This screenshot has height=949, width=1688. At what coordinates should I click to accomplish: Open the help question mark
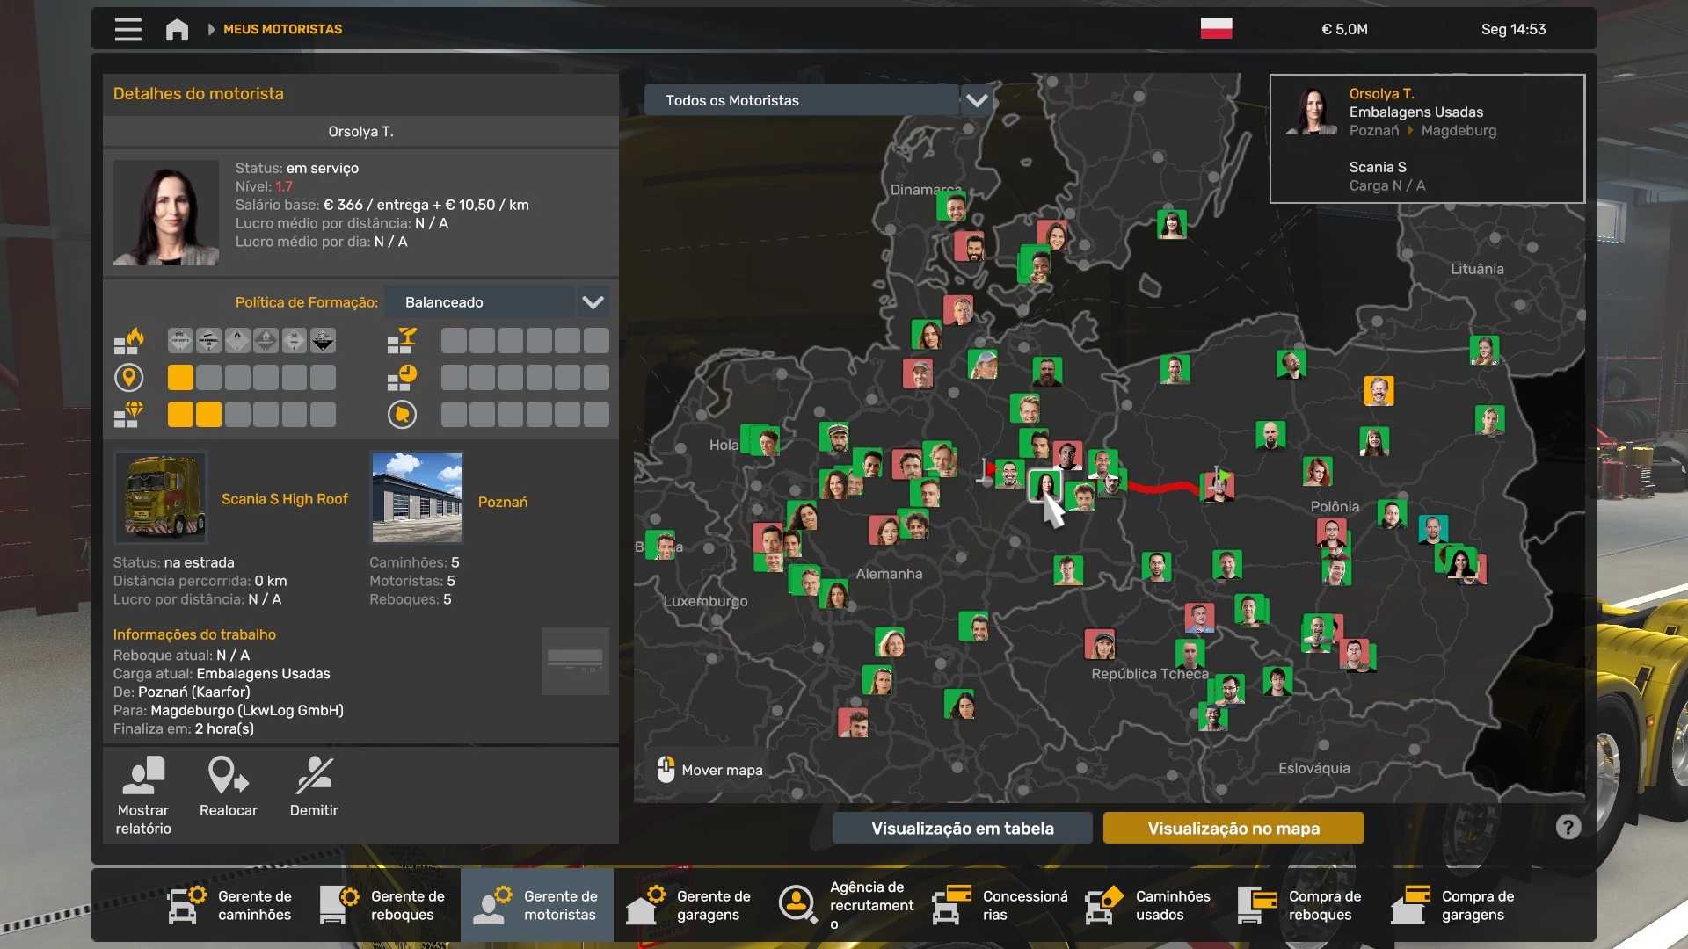tap(1568, 827)
